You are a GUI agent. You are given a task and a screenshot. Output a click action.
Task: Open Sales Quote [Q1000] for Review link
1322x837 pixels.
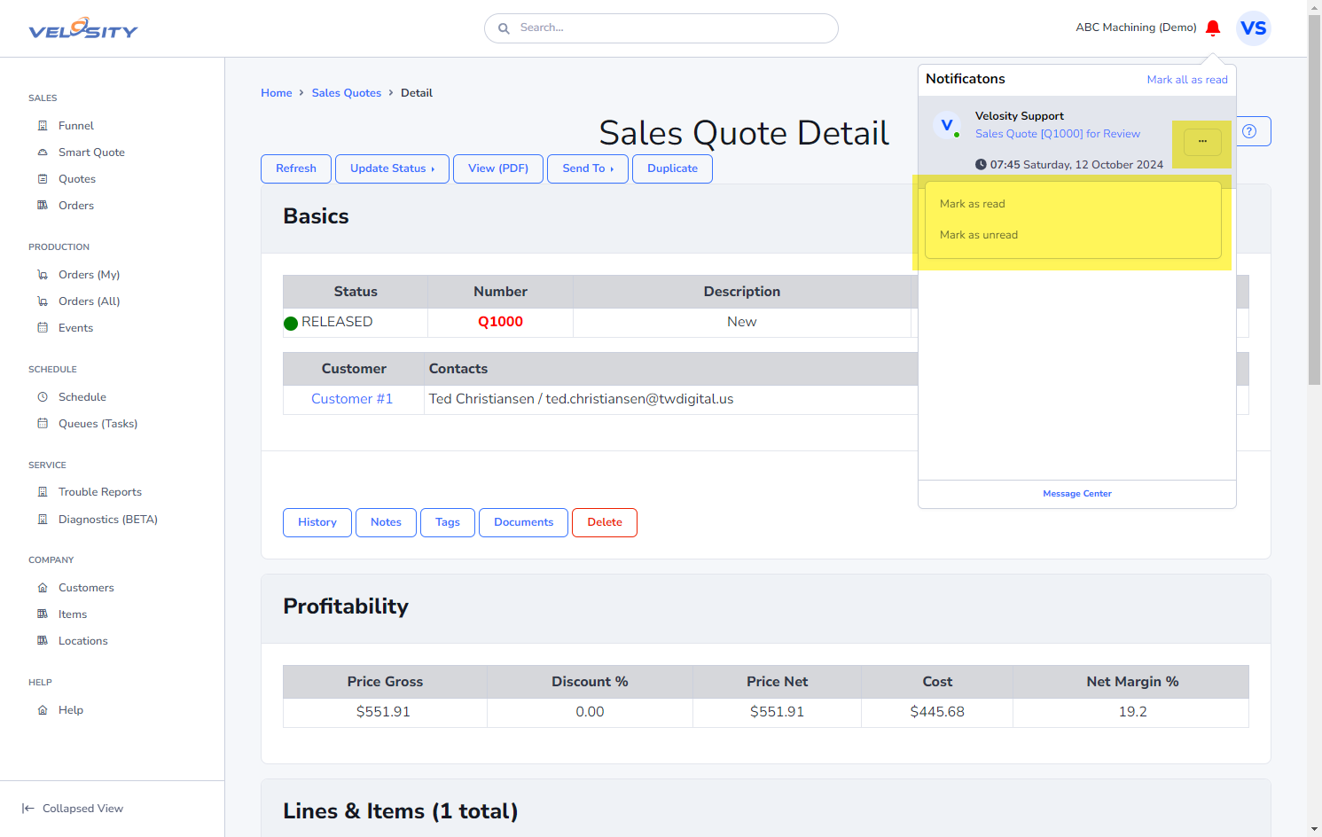click(x=1058, y=134)
